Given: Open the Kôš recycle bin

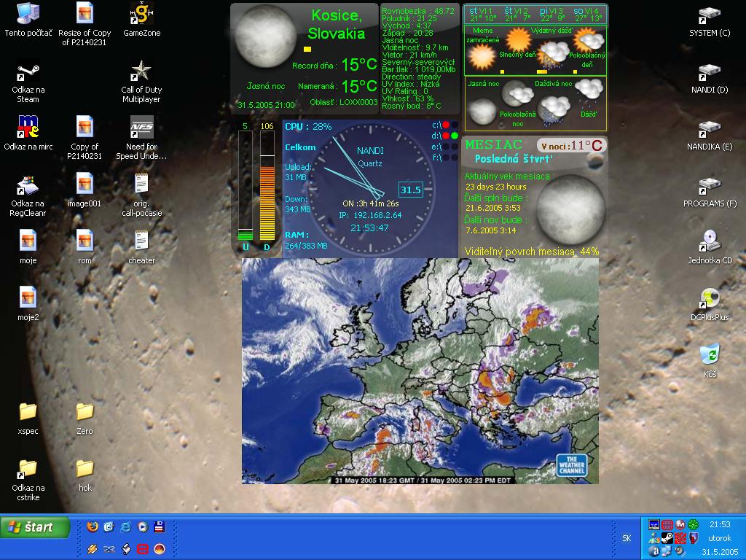Looking at the screenshot, I should click(710, 355).
